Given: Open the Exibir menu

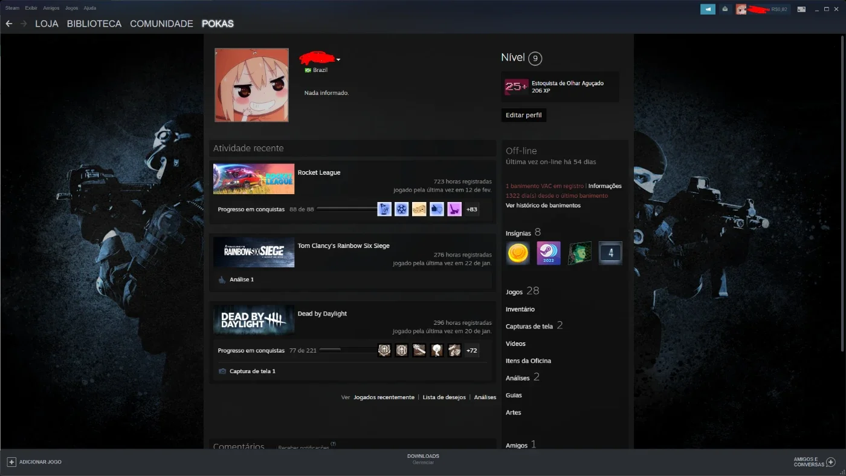Looking at the screenshot, I should tap(31, 8).
